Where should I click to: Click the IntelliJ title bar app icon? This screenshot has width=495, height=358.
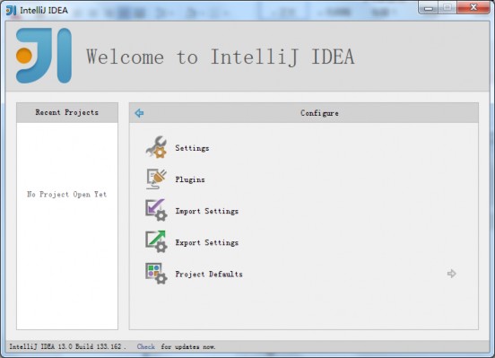[12, 10]
